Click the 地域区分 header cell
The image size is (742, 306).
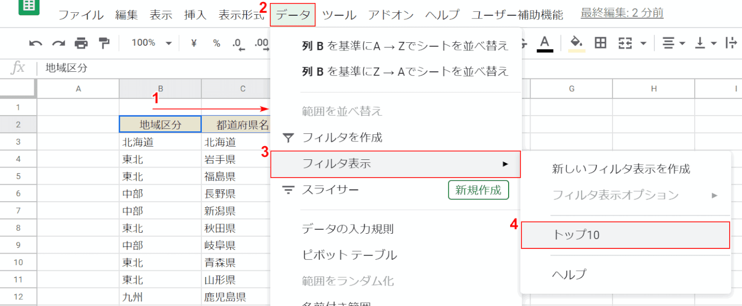coord(161,125)
